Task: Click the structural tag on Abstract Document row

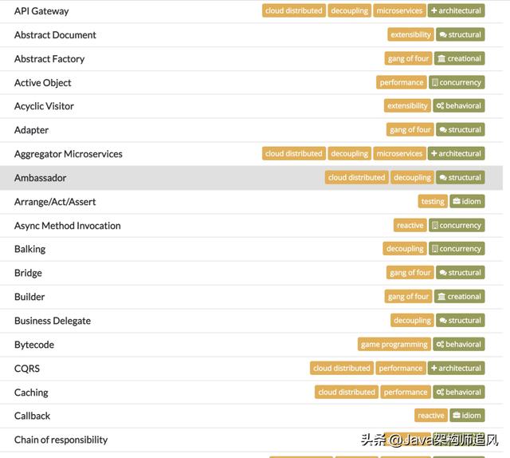Action: [461, 34]
